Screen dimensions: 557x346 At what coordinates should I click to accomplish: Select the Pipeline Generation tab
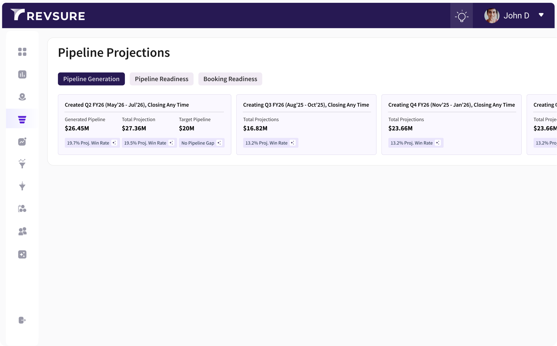91,79
